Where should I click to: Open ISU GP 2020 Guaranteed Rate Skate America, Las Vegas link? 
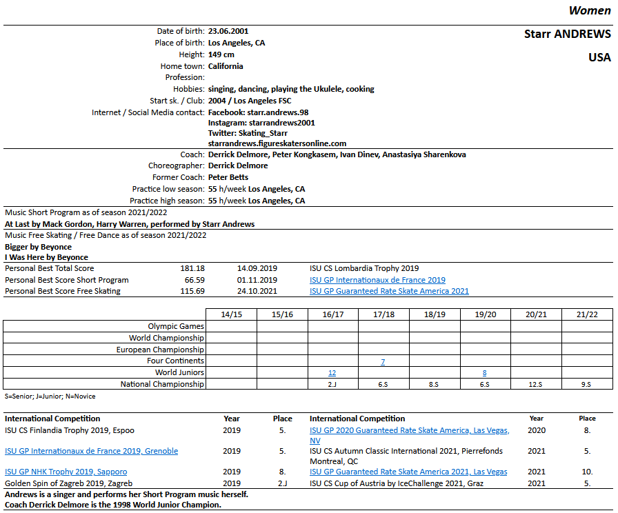click(410, 435)
